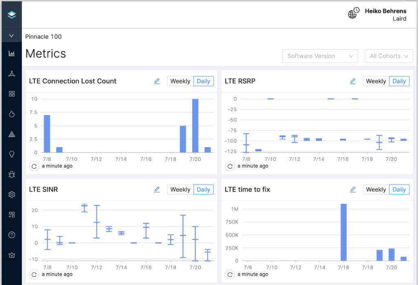
Task: Open the help question mark icon
Action: click(11, 235)
